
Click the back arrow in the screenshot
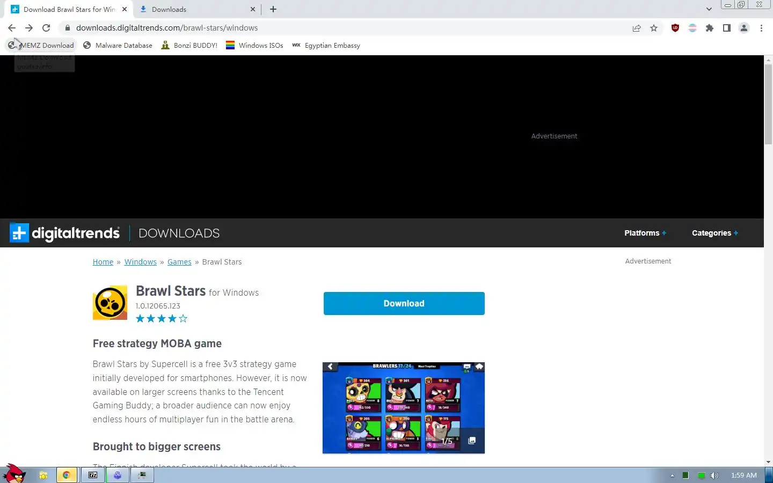tap(330, 367)
